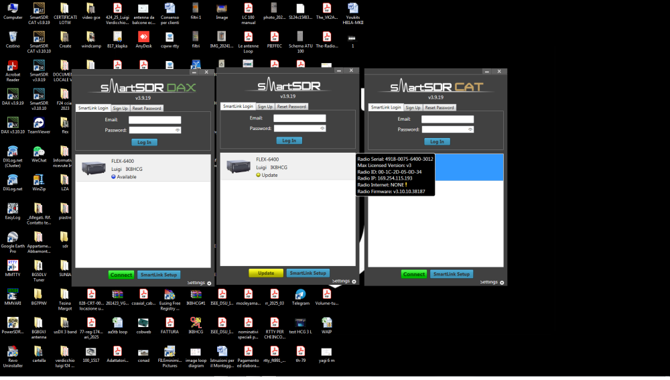The height and width of the screenshot is (380, 670).
Task: Open the yagi 6 m file icon
Action: coord(326,355)
